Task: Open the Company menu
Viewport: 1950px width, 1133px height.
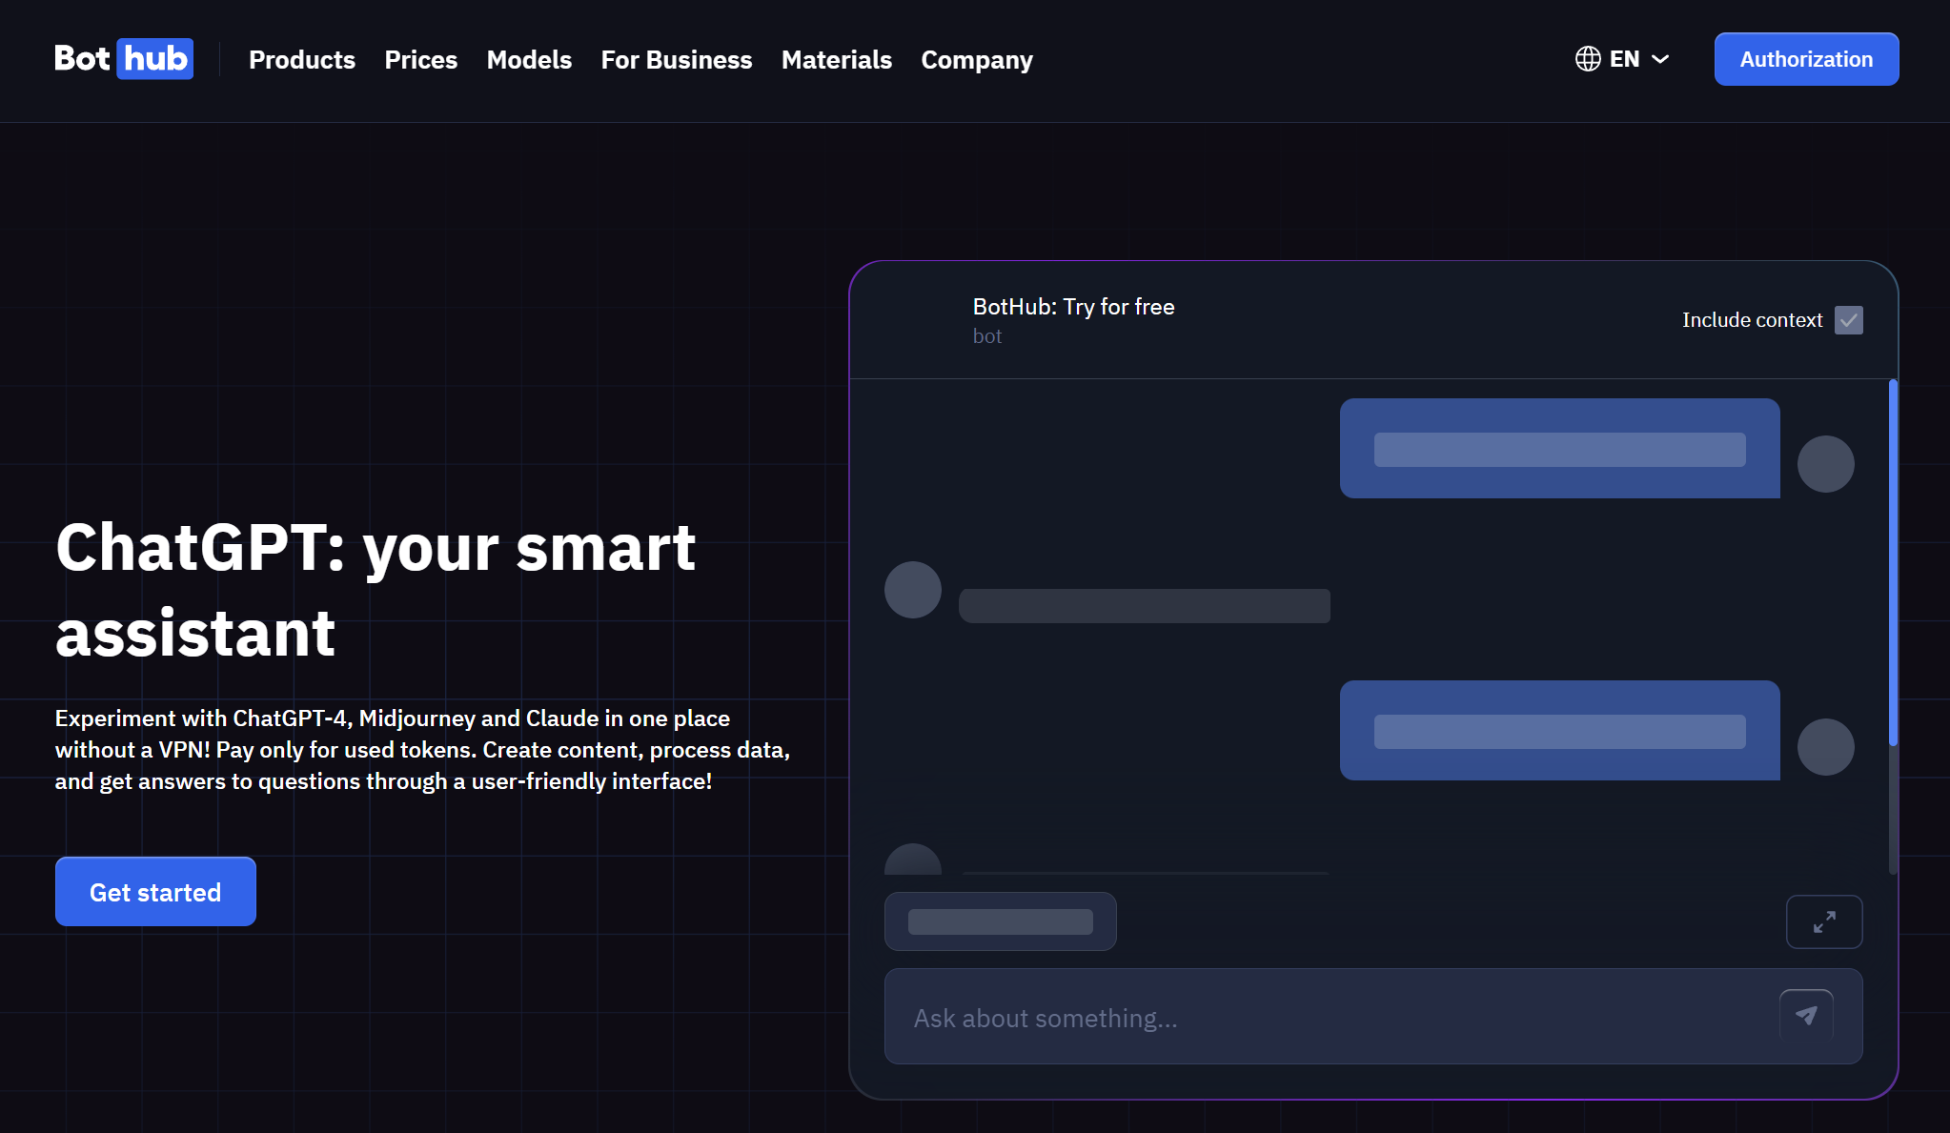Action: (977, 60)
